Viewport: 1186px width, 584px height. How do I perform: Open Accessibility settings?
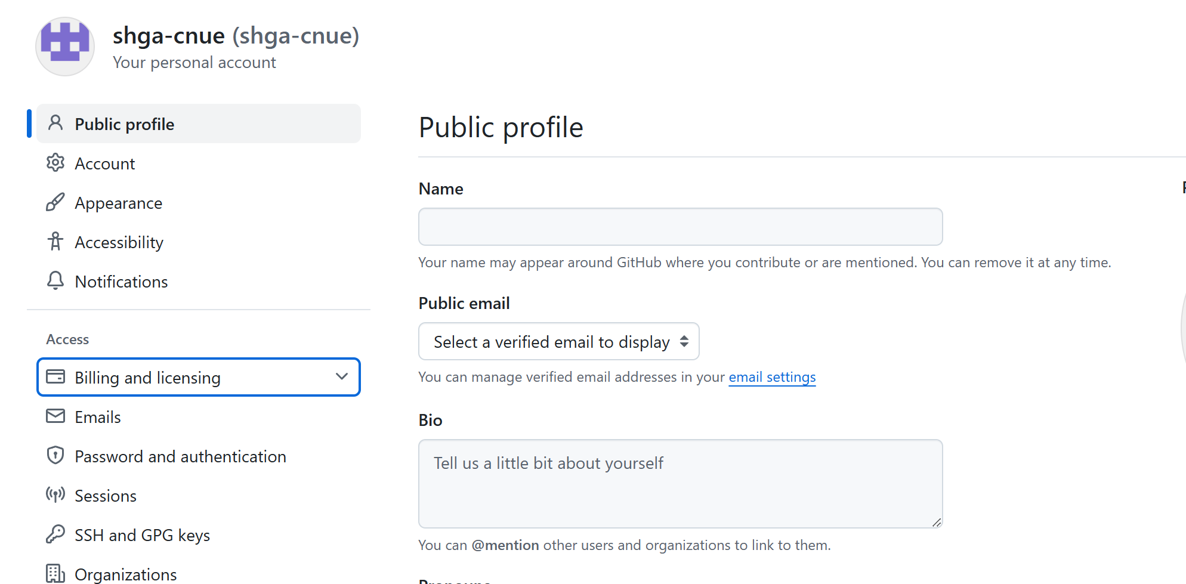[199, 242]
